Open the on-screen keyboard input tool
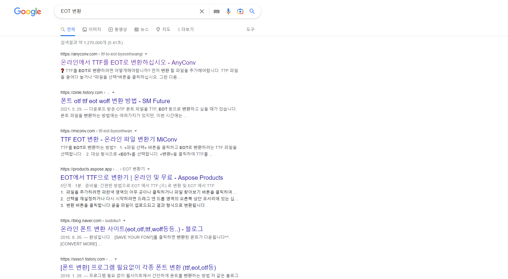Image resolution: width=508 pixels, height=279 pixels. [217, 11]
